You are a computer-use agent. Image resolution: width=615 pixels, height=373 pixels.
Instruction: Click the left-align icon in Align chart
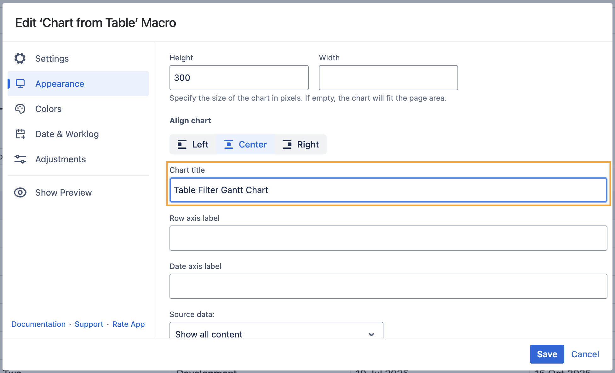[182, 144]
